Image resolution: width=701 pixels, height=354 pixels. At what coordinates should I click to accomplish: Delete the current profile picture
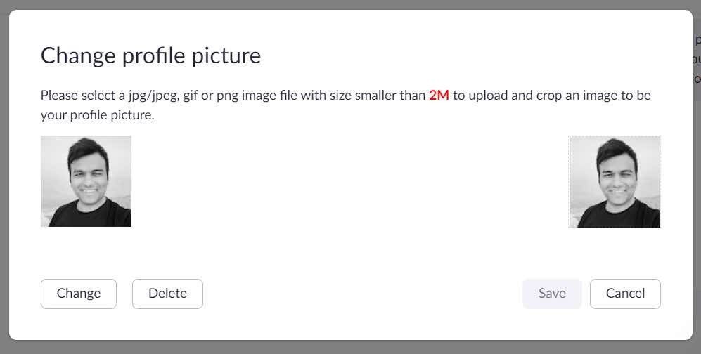tap(167, 294)
